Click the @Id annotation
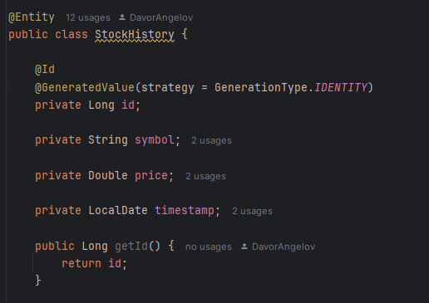 pyautogui.click(x=45, y=69)
